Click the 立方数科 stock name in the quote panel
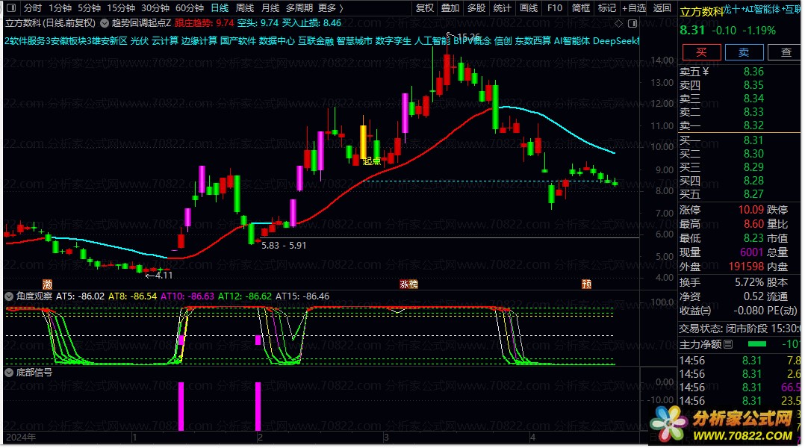 [701, 12]
